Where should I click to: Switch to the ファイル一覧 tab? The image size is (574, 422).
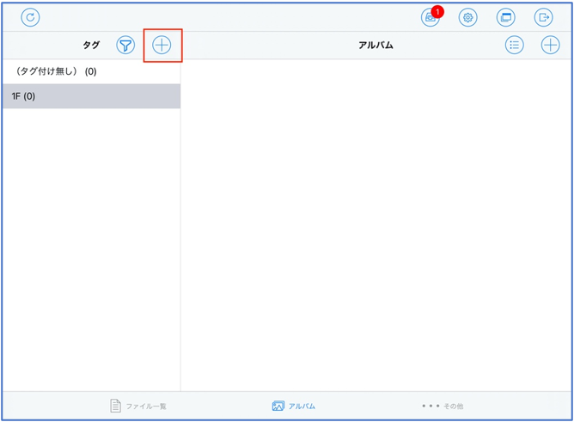click(x=138, y=406)
